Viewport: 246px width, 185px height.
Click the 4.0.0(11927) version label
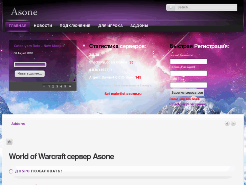[100, 70]
